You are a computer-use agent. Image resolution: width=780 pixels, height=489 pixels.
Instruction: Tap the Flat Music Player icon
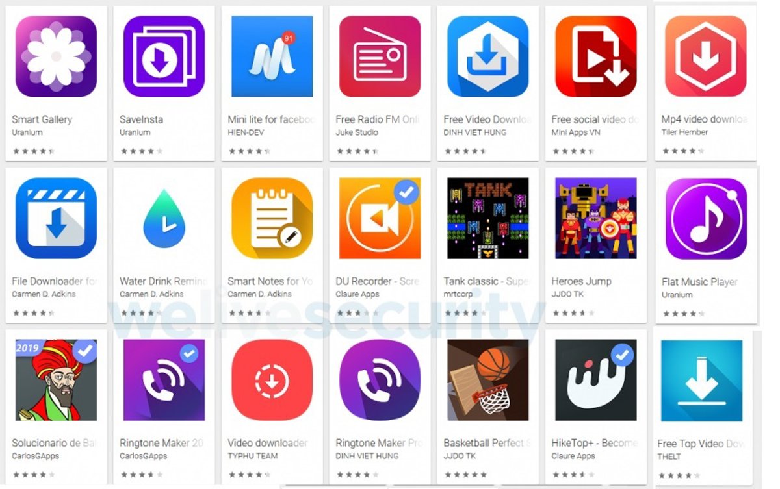tap(706, 219)
